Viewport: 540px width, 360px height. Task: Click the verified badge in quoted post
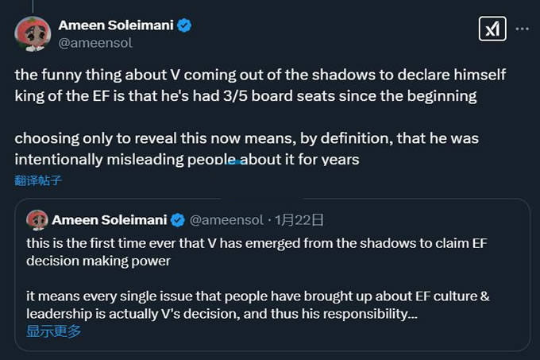click(179, 220)
